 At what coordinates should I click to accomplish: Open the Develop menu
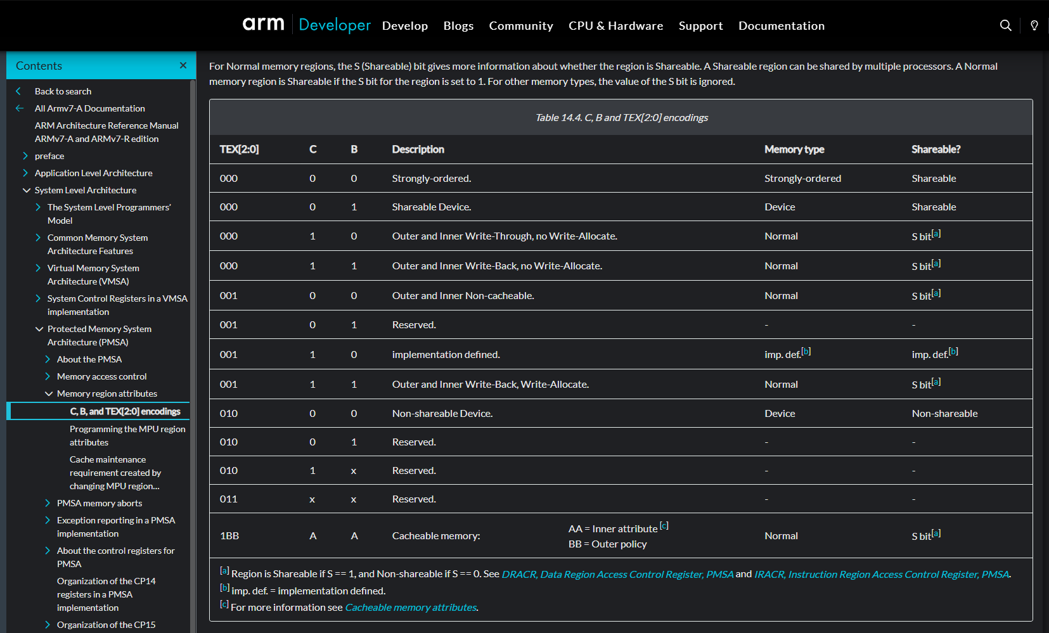[x=404, y=25]
